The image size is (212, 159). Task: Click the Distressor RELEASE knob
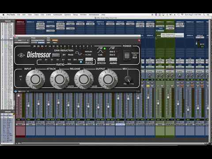pyautogui.click(x=84, y=79)
